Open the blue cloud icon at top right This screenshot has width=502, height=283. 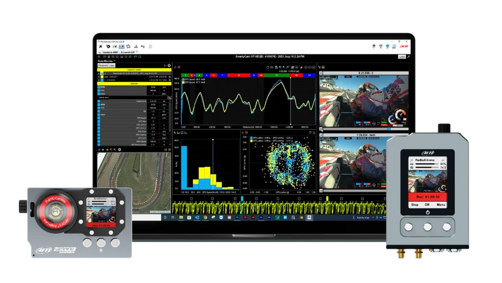[388, 47]
